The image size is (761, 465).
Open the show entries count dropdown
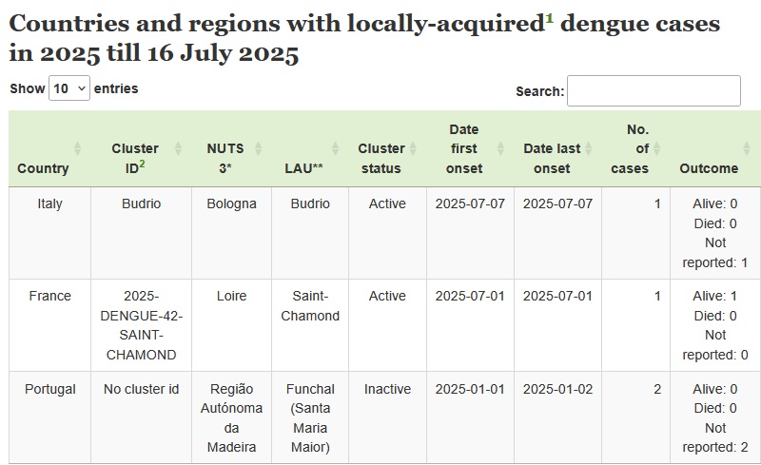(x=69, y=88)
